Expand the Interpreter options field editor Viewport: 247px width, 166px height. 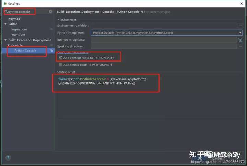[240, 40]
